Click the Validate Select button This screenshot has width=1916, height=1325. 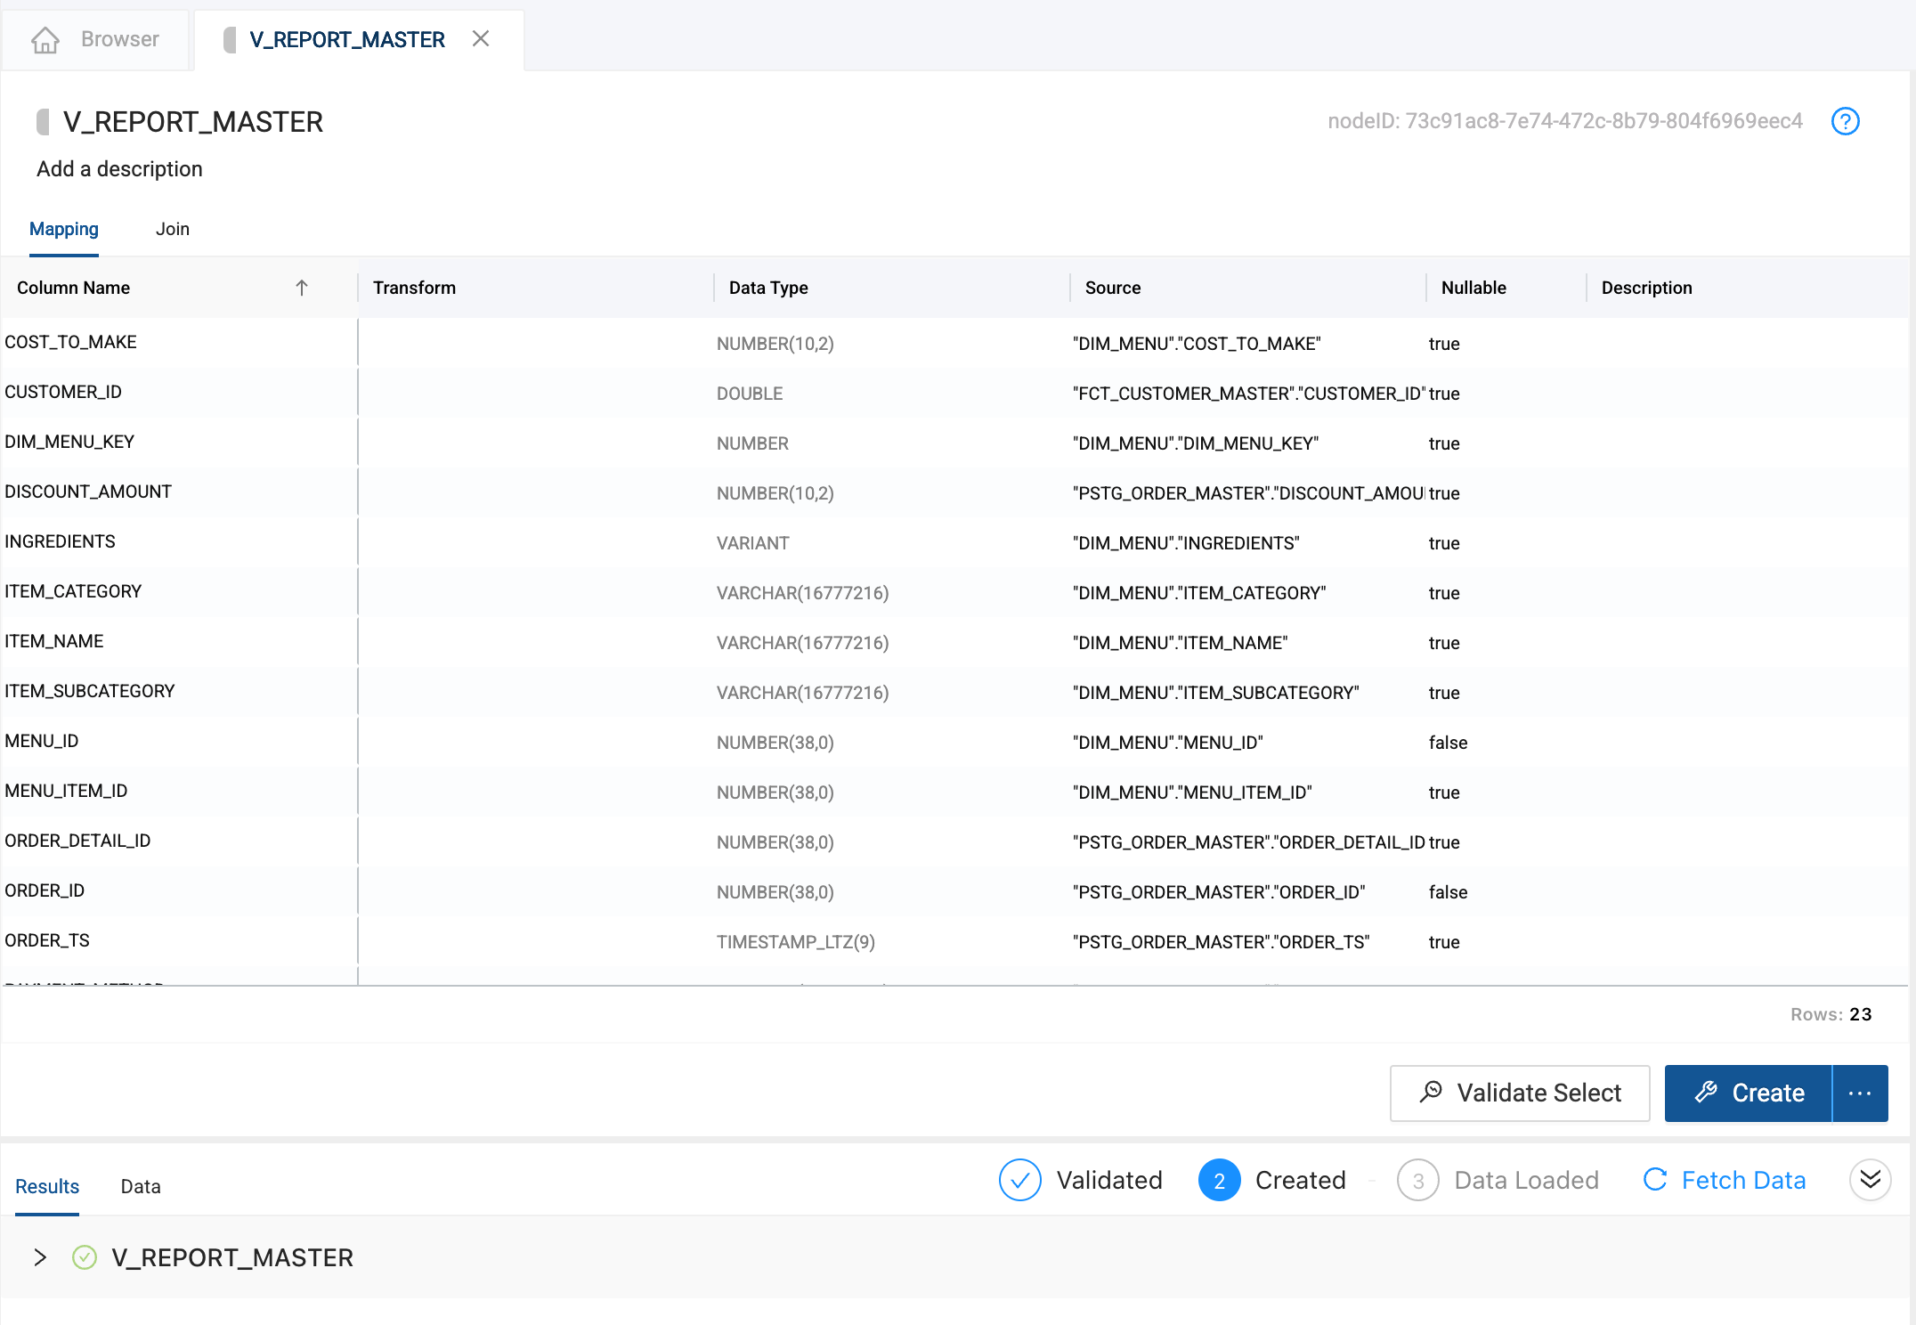pos(1520,1093)
